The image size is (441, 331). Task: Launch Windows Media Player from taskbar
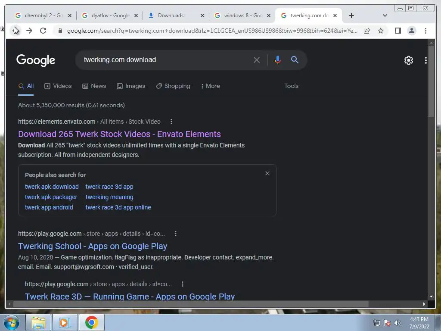[x=65, y=322]
